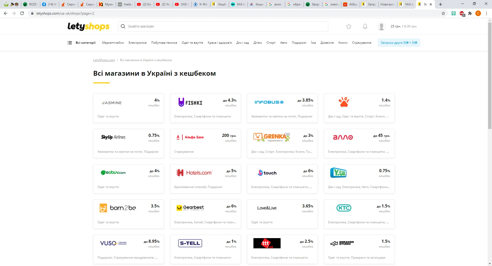Open the Sneaker Studio shop logo
The width and height of the screenshot is (492, 266).
pyautogui.click(x=342, y=243)
